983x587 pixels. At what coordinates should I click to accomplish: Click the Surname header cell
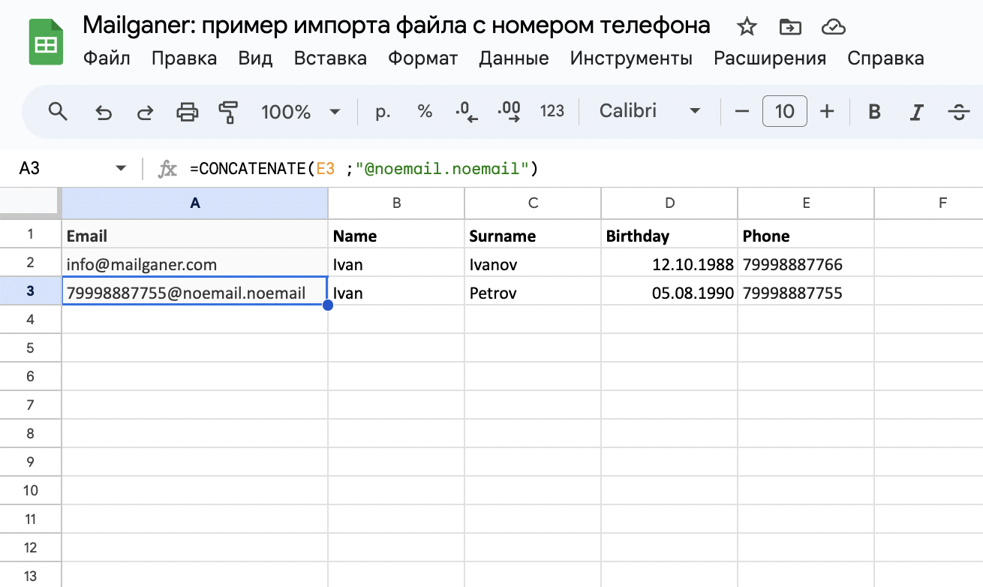533,235
